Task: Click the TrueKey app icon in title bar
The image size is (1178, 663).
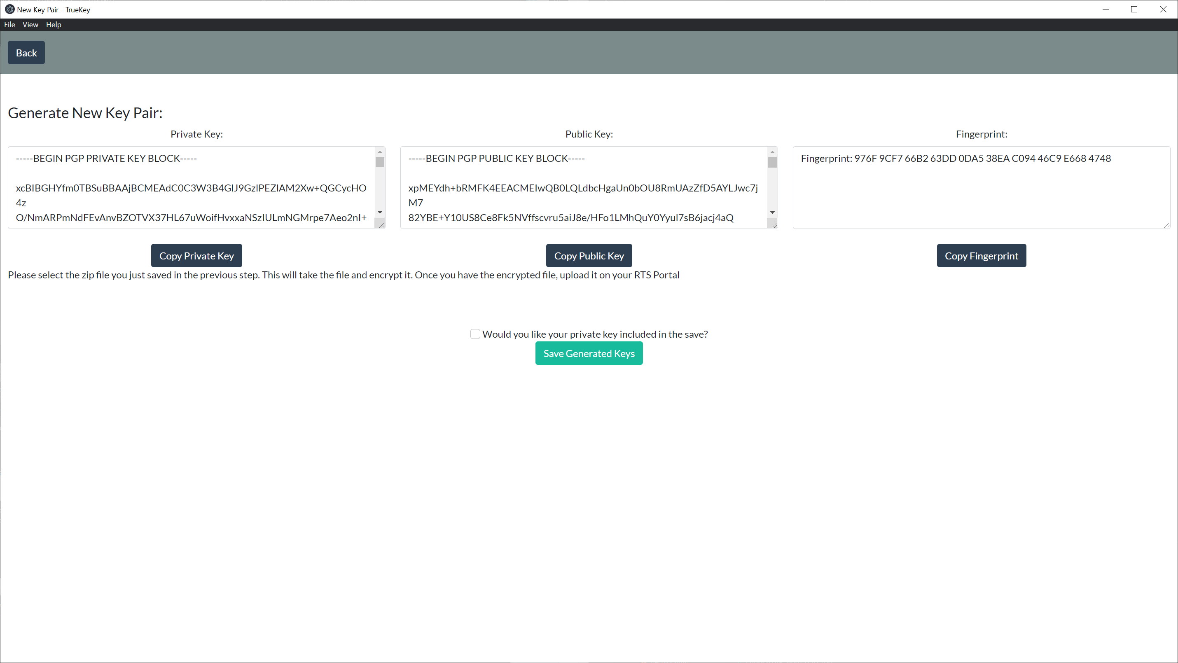Action: [9, 9]
